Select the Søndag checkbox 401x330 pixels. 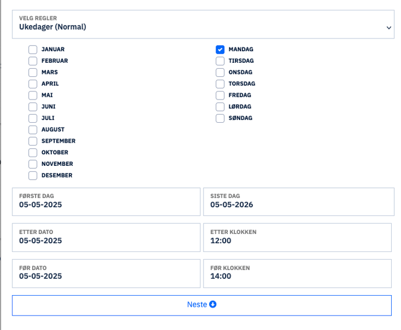click(220, 118)
